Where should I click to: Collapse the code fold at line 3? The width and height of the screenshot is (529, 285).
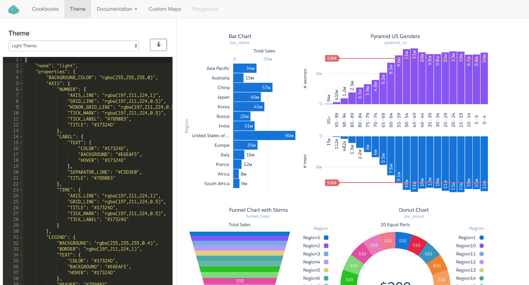pyautogui.click(x=21, y=72)
